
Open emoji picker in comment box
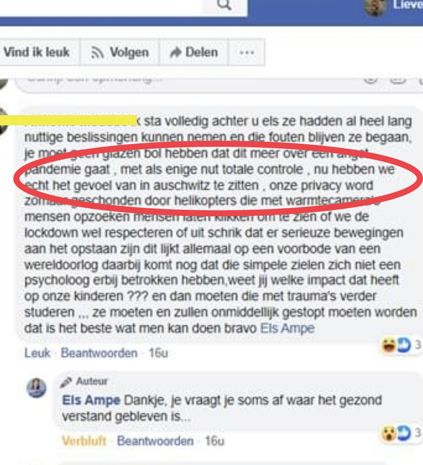click(370, 80)
